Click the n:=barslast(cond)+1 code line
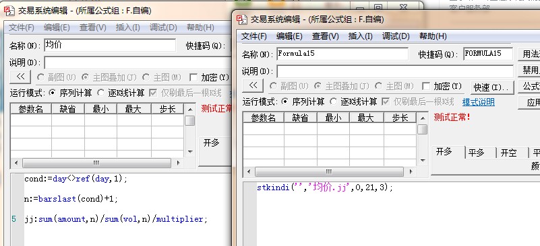The height and width of the screenshot is (246, 540). coord(71,198)
